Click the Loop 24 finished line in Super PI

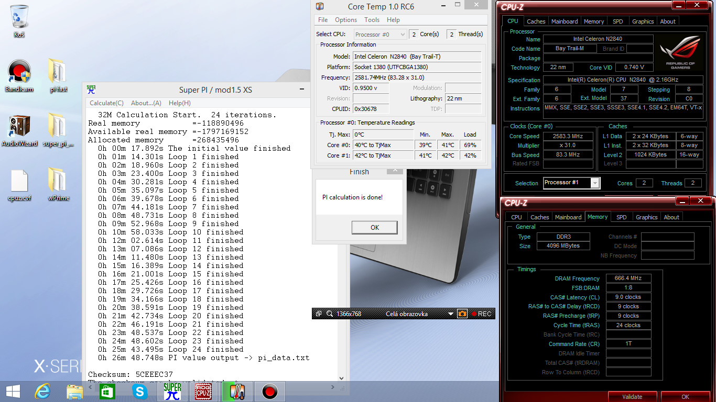171,349
